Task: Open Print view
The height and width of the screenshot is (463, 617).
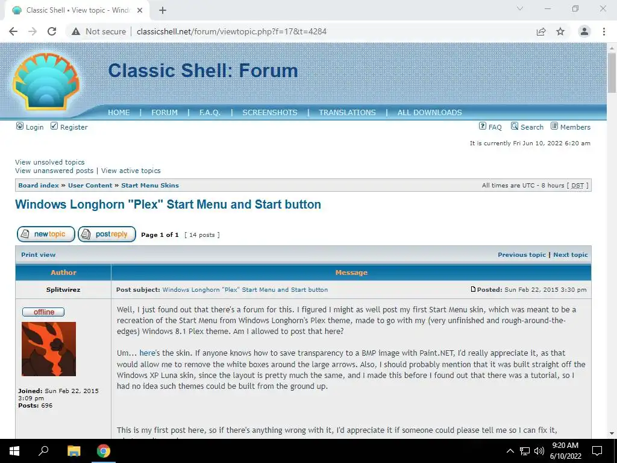Action: (x=38, y=255)
